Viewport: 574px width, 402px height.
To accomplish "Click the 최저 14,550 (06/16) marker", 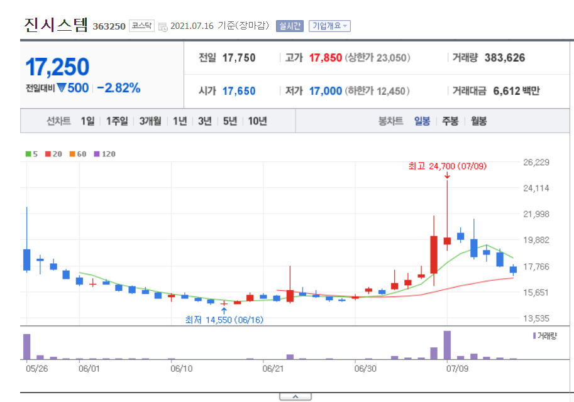I will click(x=224, y=320).
